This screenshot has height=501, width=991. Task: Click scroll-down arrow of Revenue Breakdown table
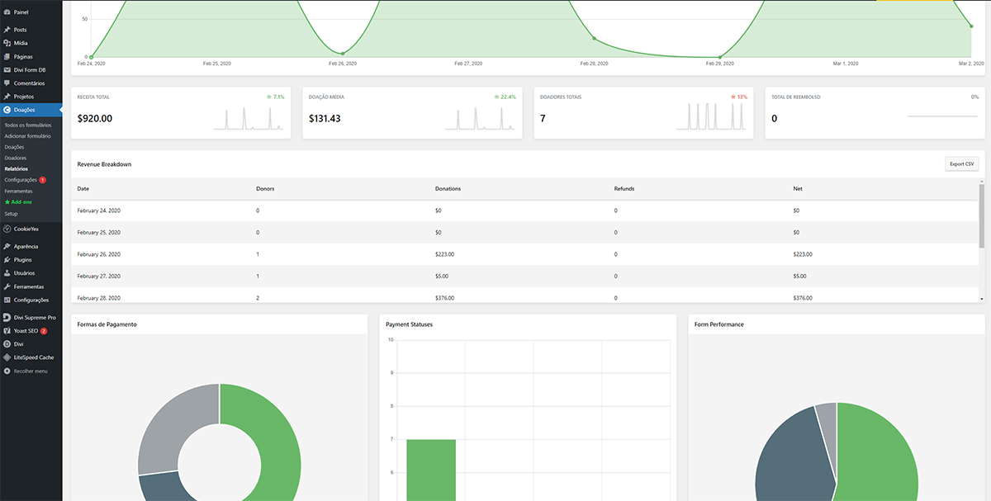click(x=981, y=298)
